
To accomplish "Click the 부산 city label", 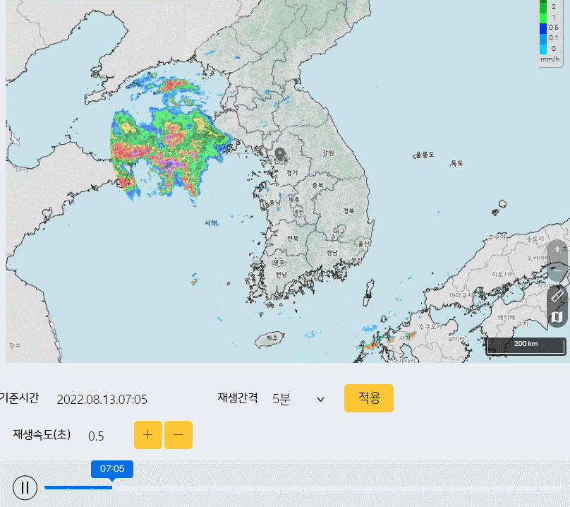I will pyautogui.click(x=357, y=261).
